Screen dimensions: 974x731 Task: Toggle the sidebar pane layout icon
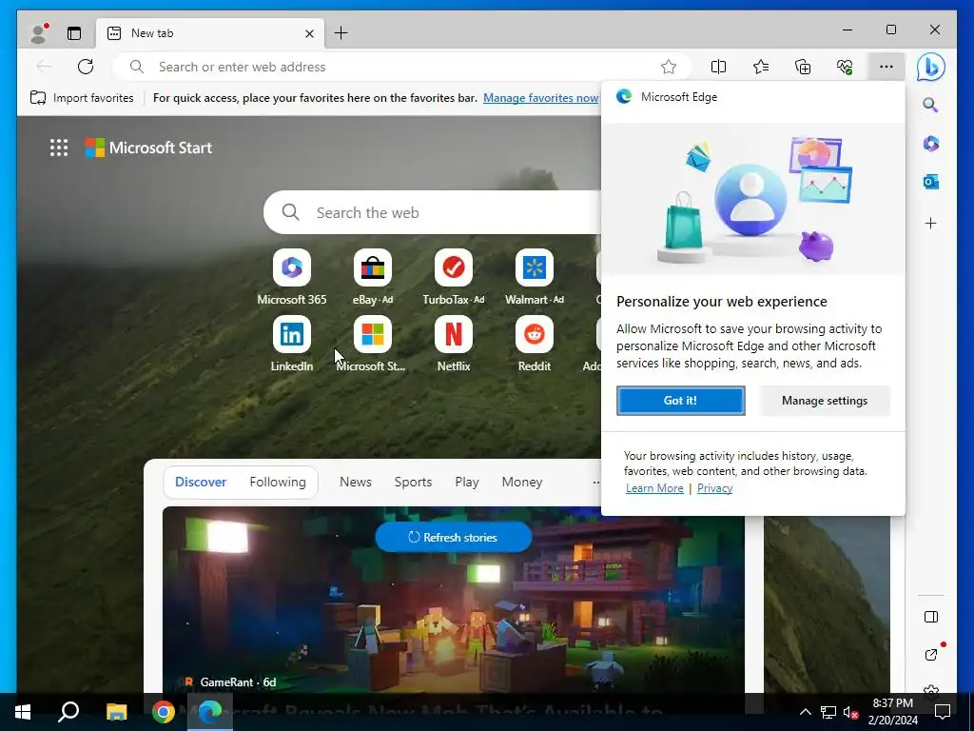pyautogui.click(x=930, y=617)
